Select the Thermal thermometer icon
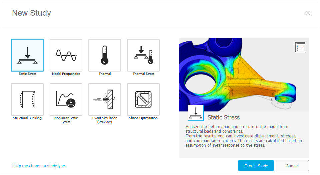This screenshot has width=320, height=175. 105,55
